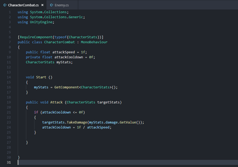Click on 'Attack' method name in line 19
This screenshot has height=167, width=238.
(x=56, y=102)
